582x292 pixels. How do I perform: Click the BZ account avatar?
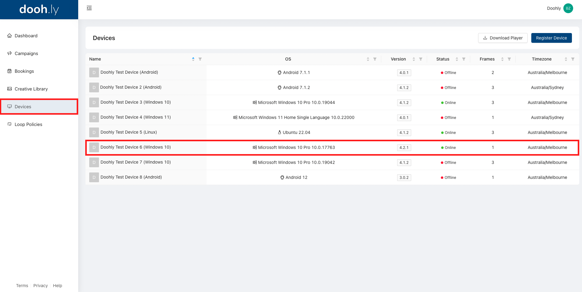[x=568, y=8]
